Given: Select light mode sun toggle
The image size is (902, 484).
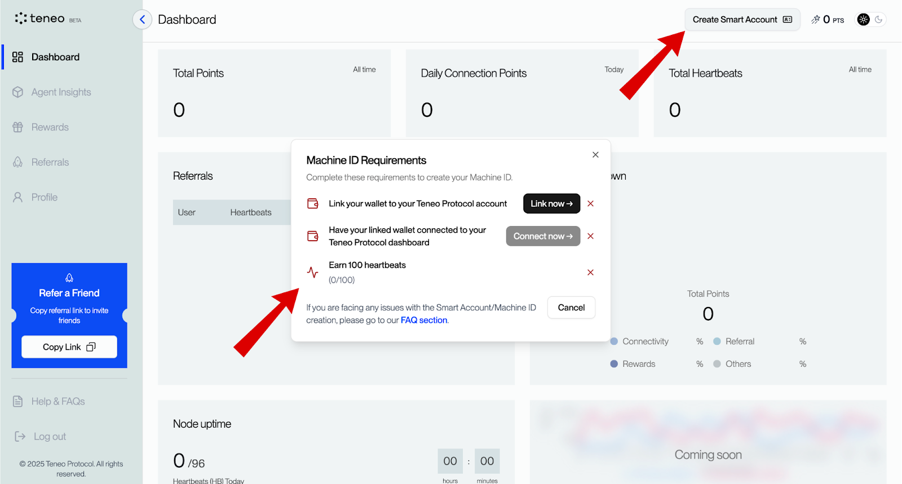Looking at the screenshot, I should click(863, 20).
